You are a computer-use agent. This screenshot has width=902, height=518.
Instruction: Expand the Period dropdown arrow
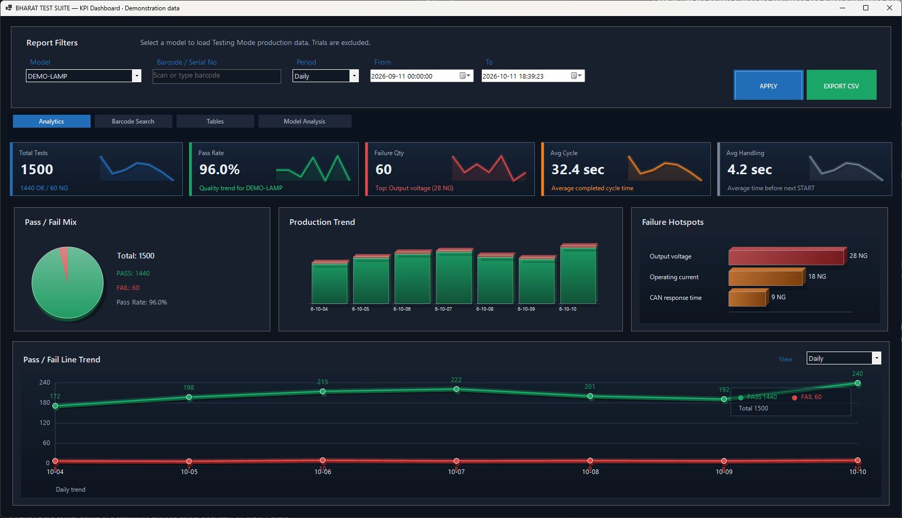[354, 76]
